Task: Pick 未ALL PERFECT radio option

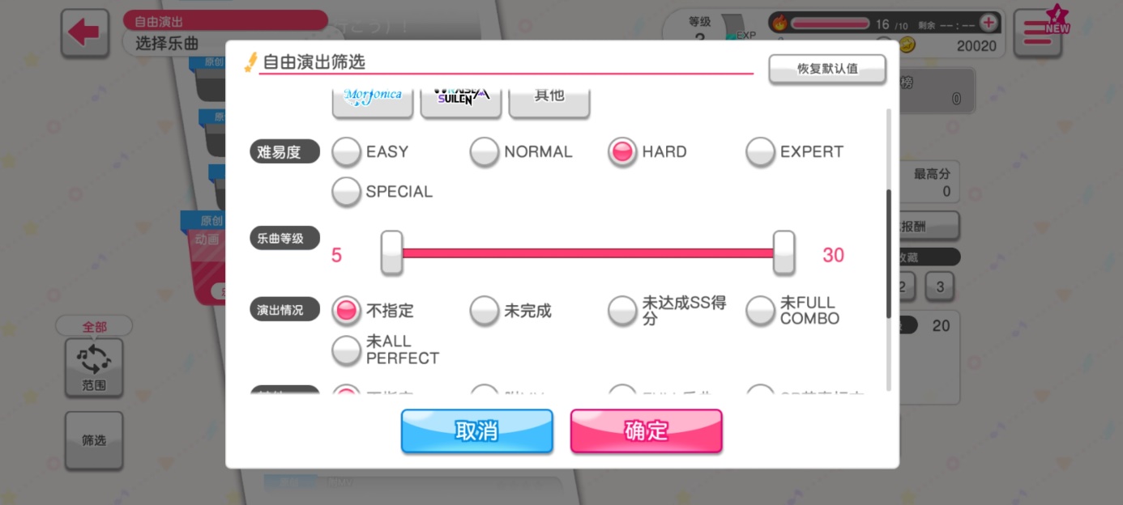Action: click(347, 350)
